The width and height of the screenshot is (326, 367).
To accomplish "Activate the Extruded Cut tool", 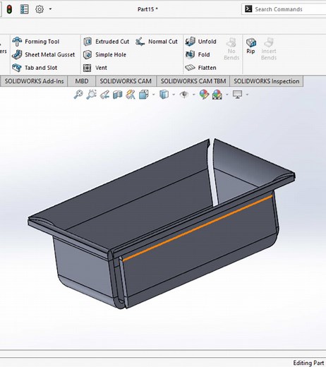I will tap(107, 42).
